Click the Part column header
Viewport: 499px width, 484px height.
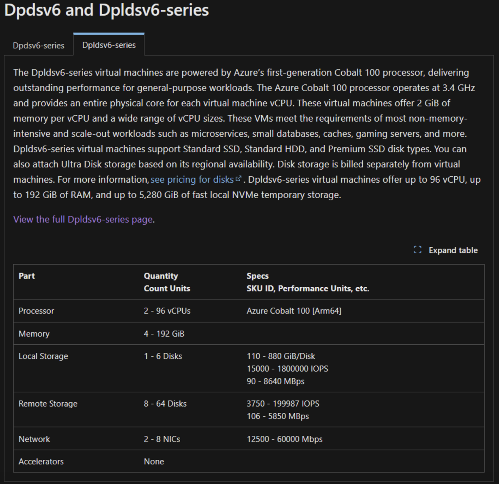tap(27, 276)
